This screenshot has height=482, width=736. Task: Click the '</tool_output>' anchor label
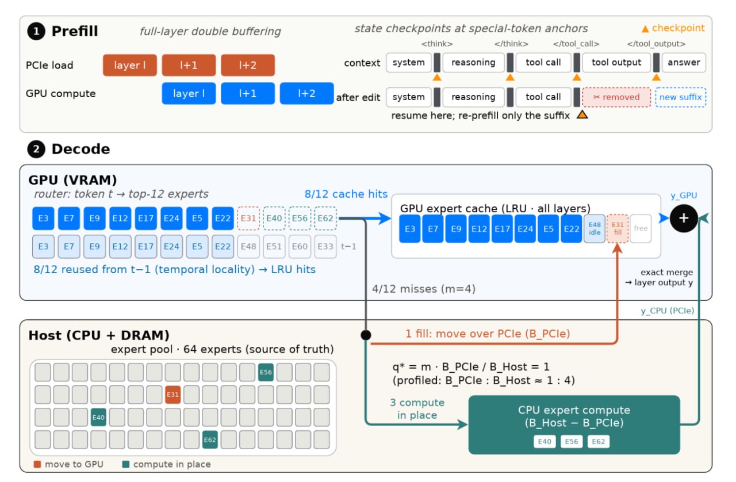point(656,44)
